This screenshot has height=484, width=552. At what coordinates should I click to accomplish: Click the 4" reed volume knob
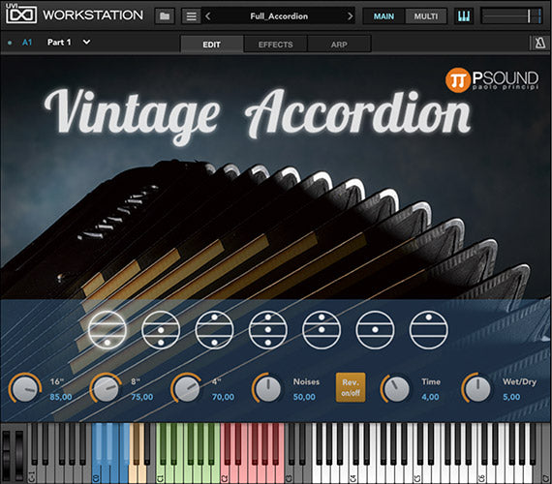pyautogui.click(x=187, y=388)
